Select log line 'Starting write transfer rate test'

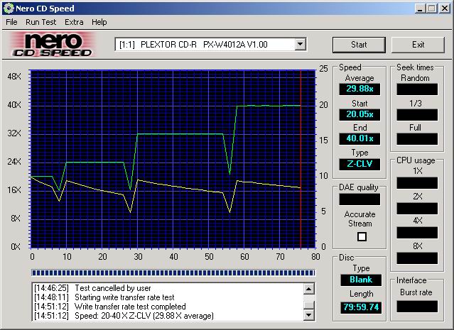[x=104, y=297]
